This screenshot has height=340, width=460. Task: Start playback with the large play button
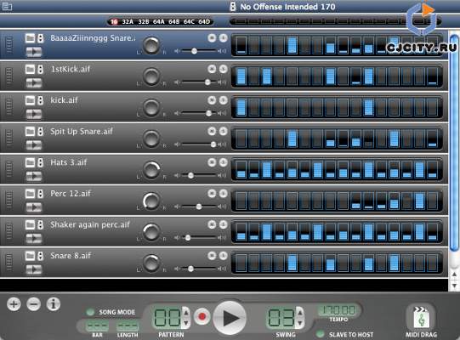230,318
